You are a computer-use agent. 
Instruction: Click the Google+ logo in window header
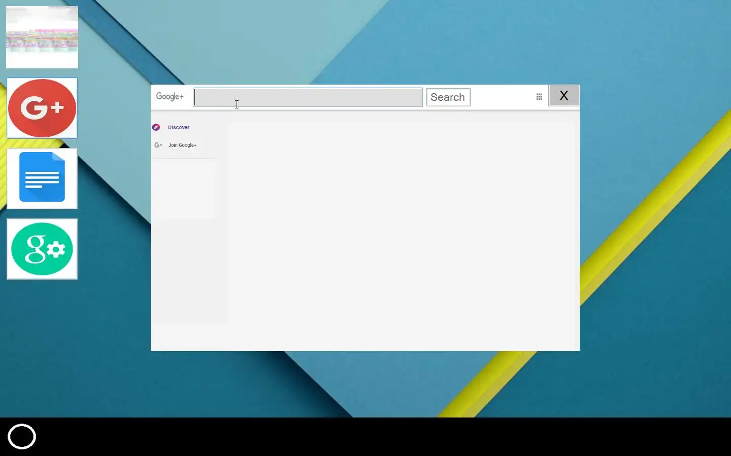click(x=170, y=96)
